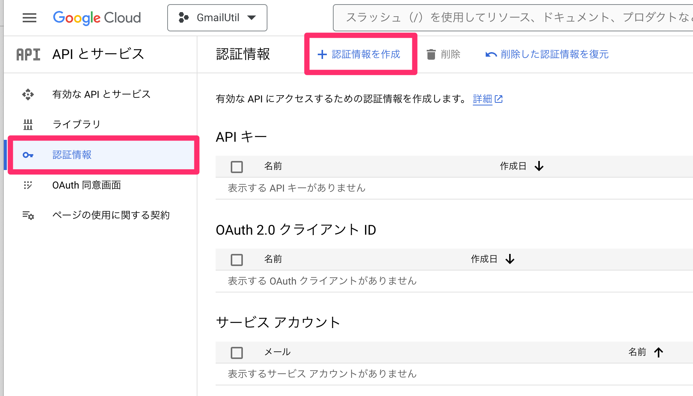Open the hamburger navigation menu
The width and height of the screenshot is (693, 396).
click(30, 18)
